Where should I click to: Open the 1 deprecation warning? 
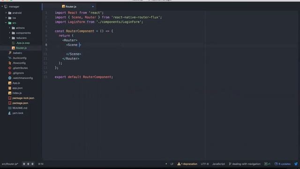(x=187, y=164)
